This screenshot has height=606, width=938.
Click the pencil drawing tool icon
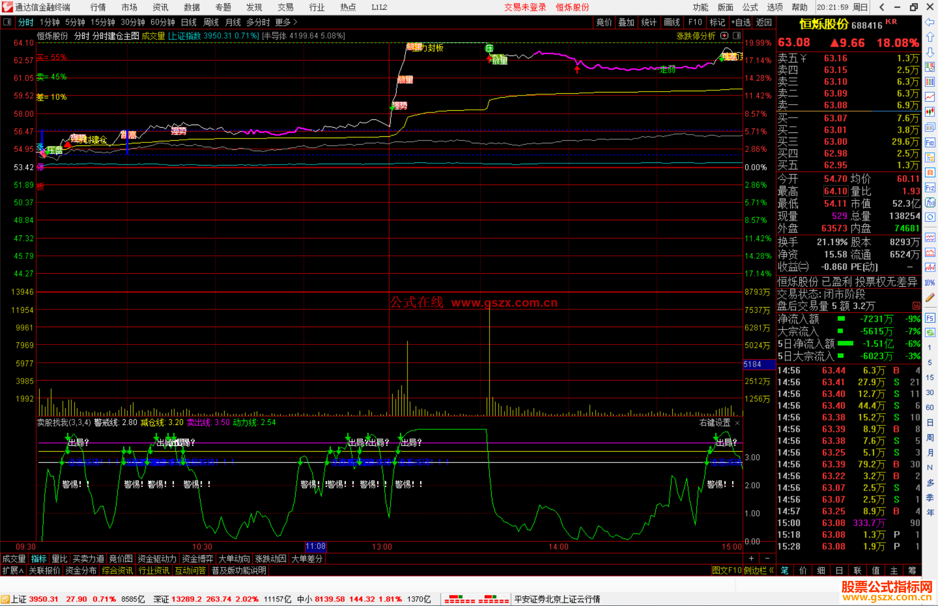[930, 298]
